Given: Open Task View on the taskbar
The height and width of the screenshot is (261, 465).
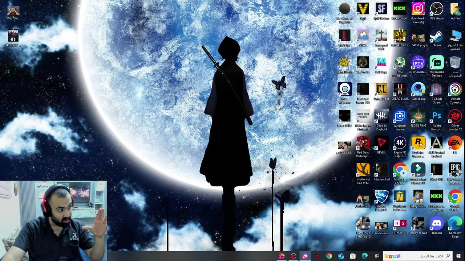Looking at the screenshot, I should pyautogui.click(x=377, y=256).
